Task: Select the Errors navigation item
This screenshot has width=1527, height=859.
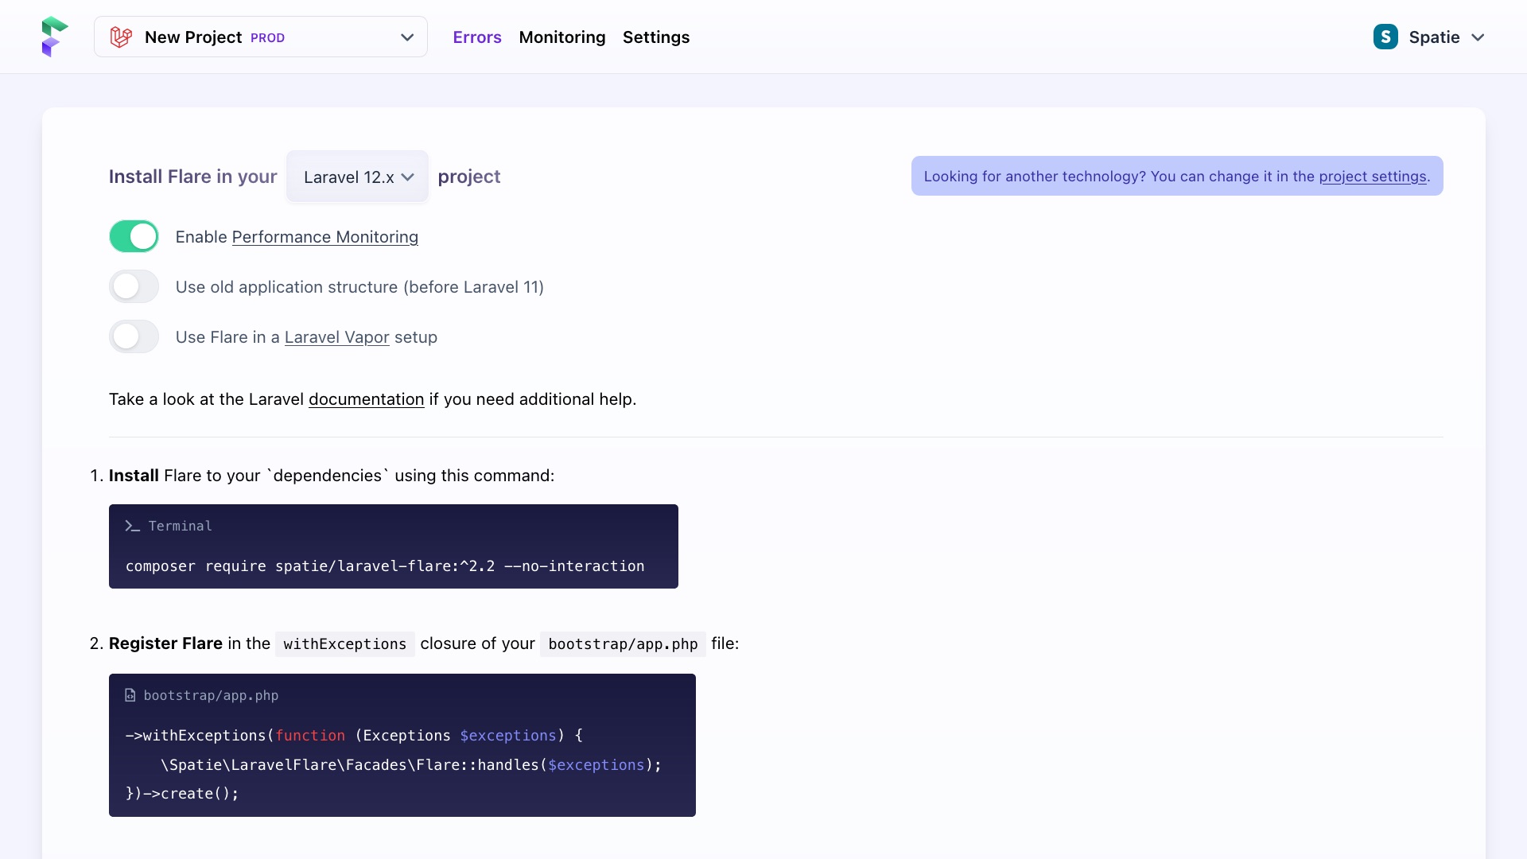Action: click(476, 37)
